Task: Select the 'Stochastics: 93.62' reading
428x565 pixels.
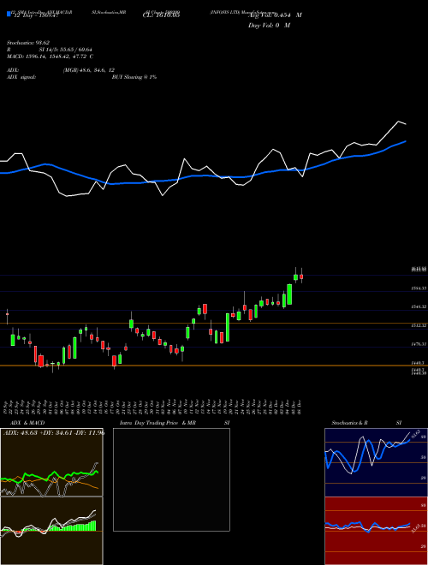Action: (27, 43)
